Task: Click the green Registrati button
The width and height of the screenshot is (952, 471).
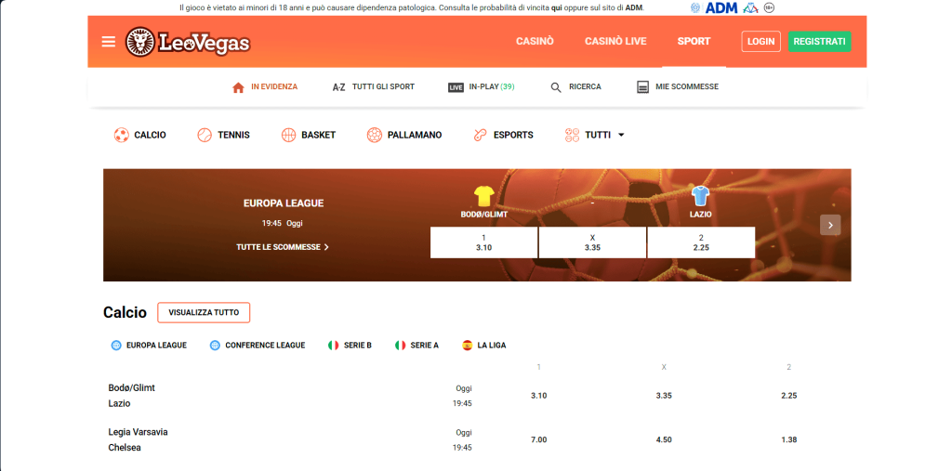Action: 819,41
